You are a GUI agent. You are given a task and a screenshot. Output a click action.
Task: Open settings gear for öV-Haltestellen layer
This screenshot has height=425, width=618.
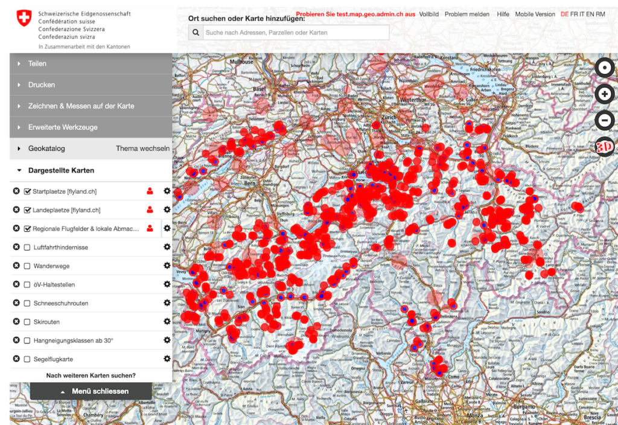coord(167,284)
